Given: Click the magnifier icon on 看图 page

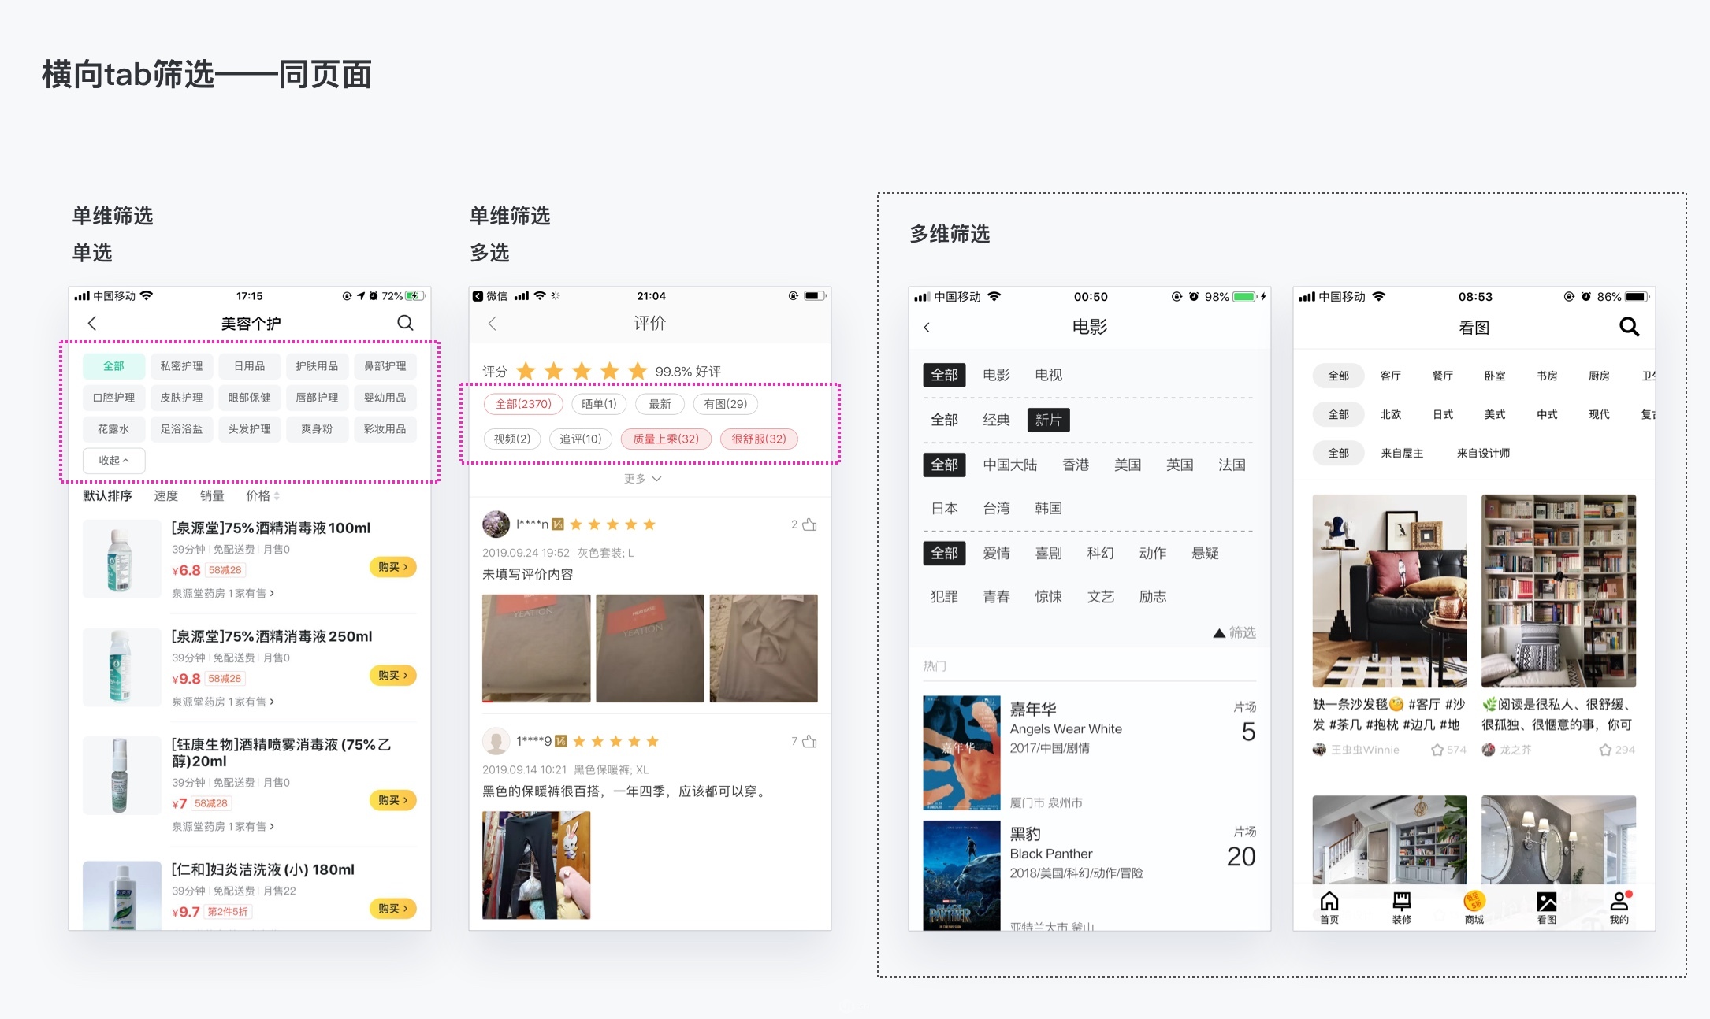Looking at the screenshot, I should pyautogui.click(x=1629, y=327).
